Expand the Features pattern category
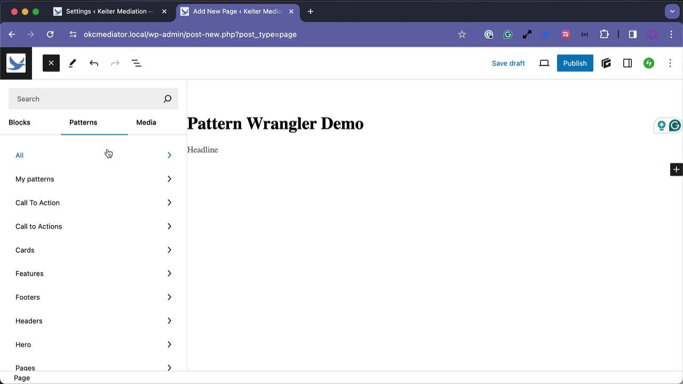 pos(93,274)
